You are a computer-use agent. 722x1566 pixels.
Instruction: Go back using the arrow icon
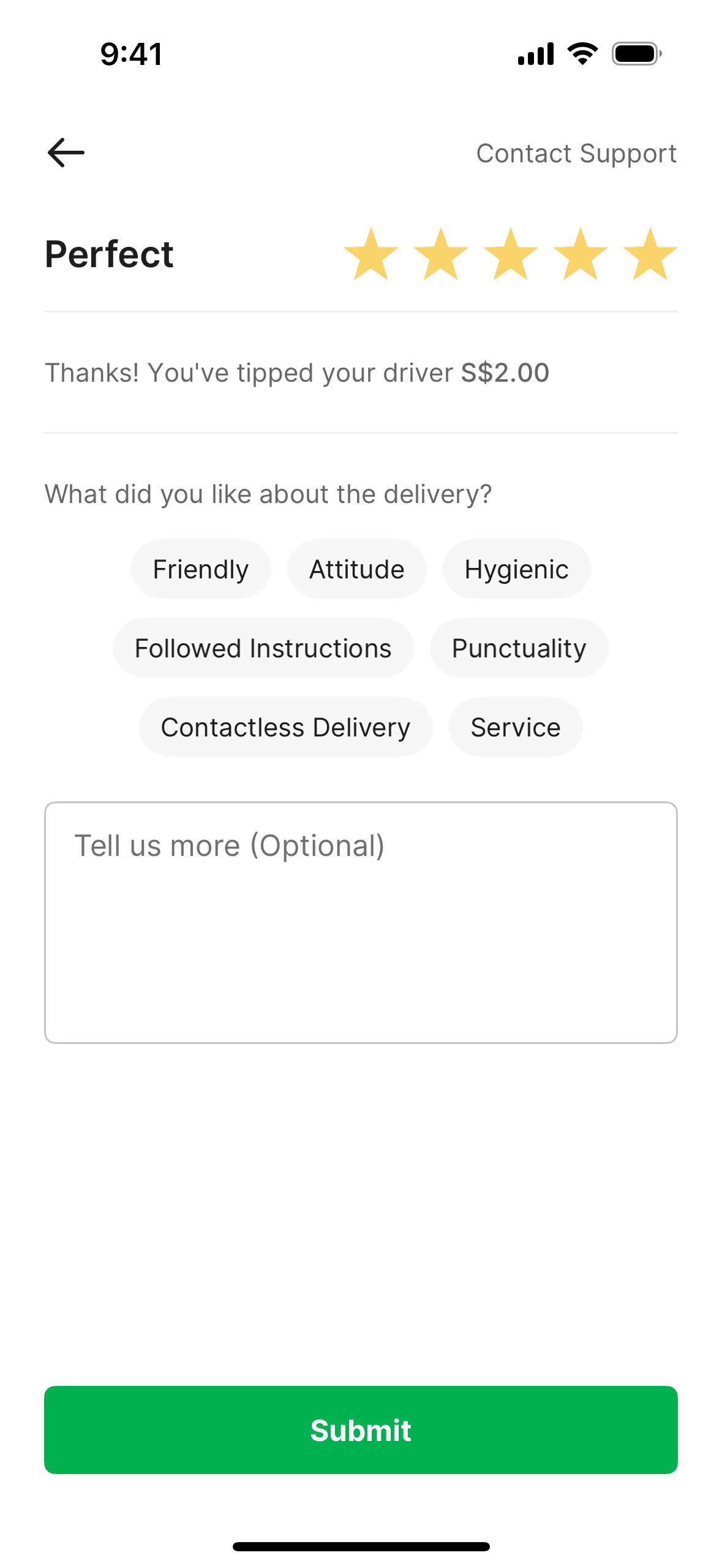[66, 153]
